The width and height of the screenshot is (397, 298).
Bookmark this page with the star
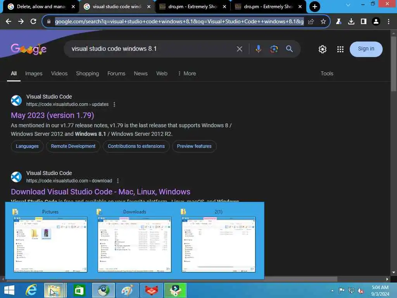tap(323, 22)
